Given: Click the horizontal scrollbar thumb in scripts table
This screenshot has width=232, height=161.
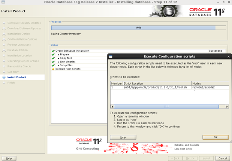Looking at the screenshot, I should 166,106.
